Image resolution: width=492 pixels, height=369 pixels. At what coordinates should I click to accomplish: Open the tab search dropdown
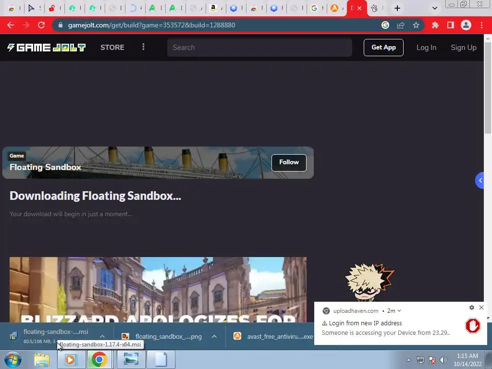pos(434,8)
